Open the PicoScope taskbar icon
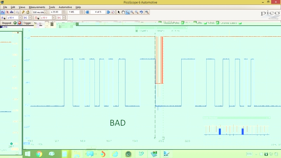The image size is (281, 158). coord(154,154)
